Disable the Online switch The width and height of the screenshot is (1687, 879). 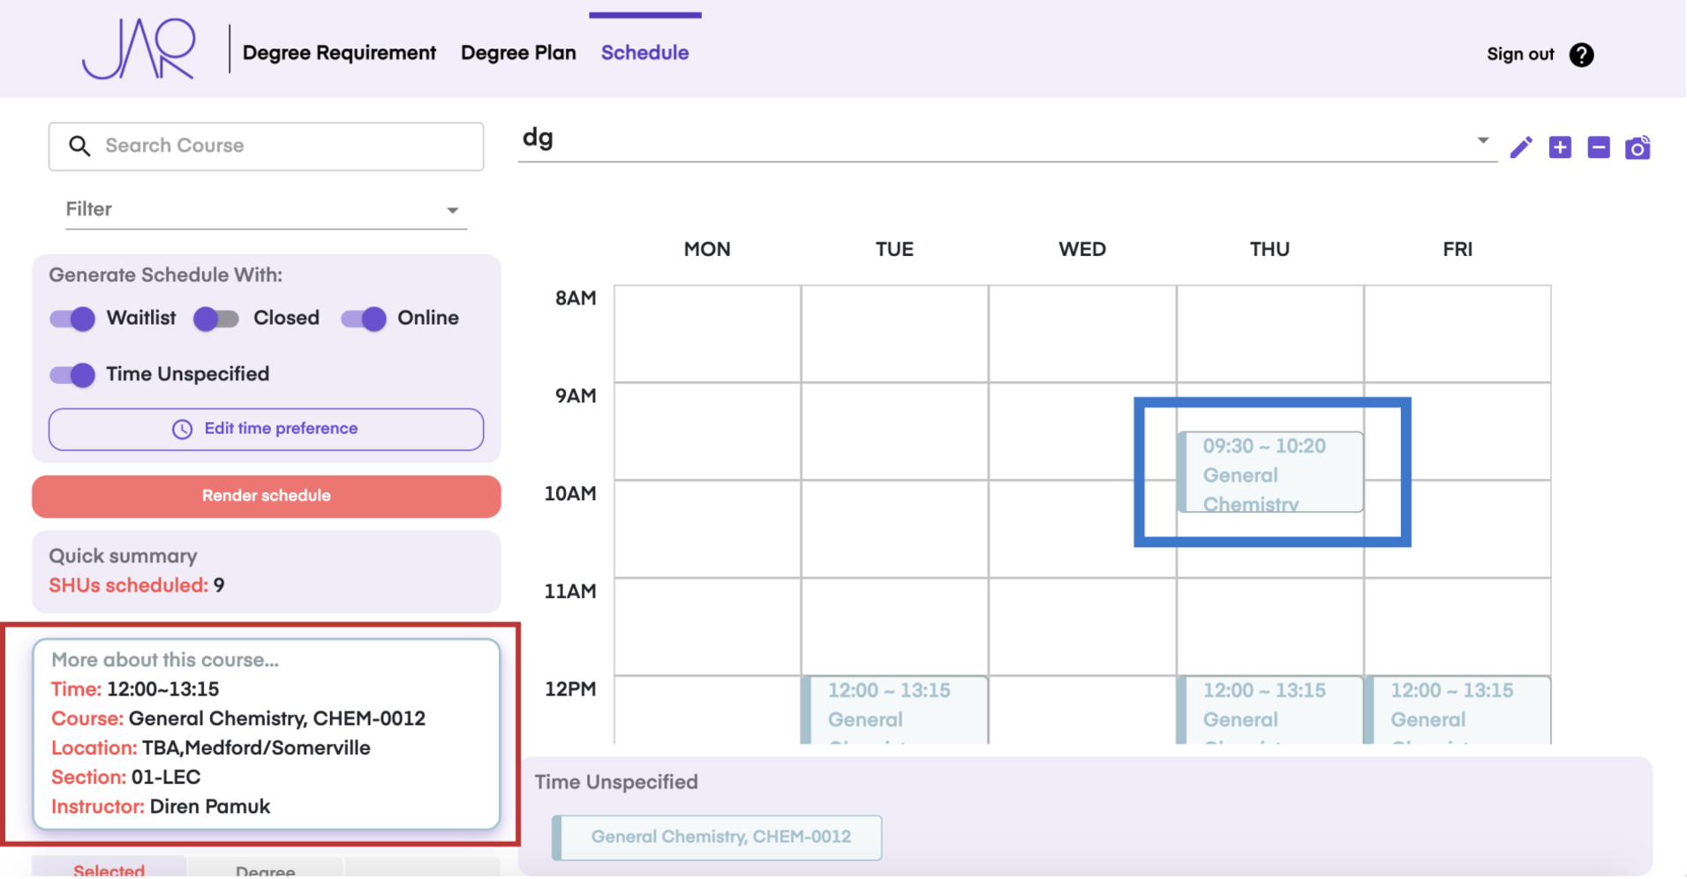click(x=364, y=319)
